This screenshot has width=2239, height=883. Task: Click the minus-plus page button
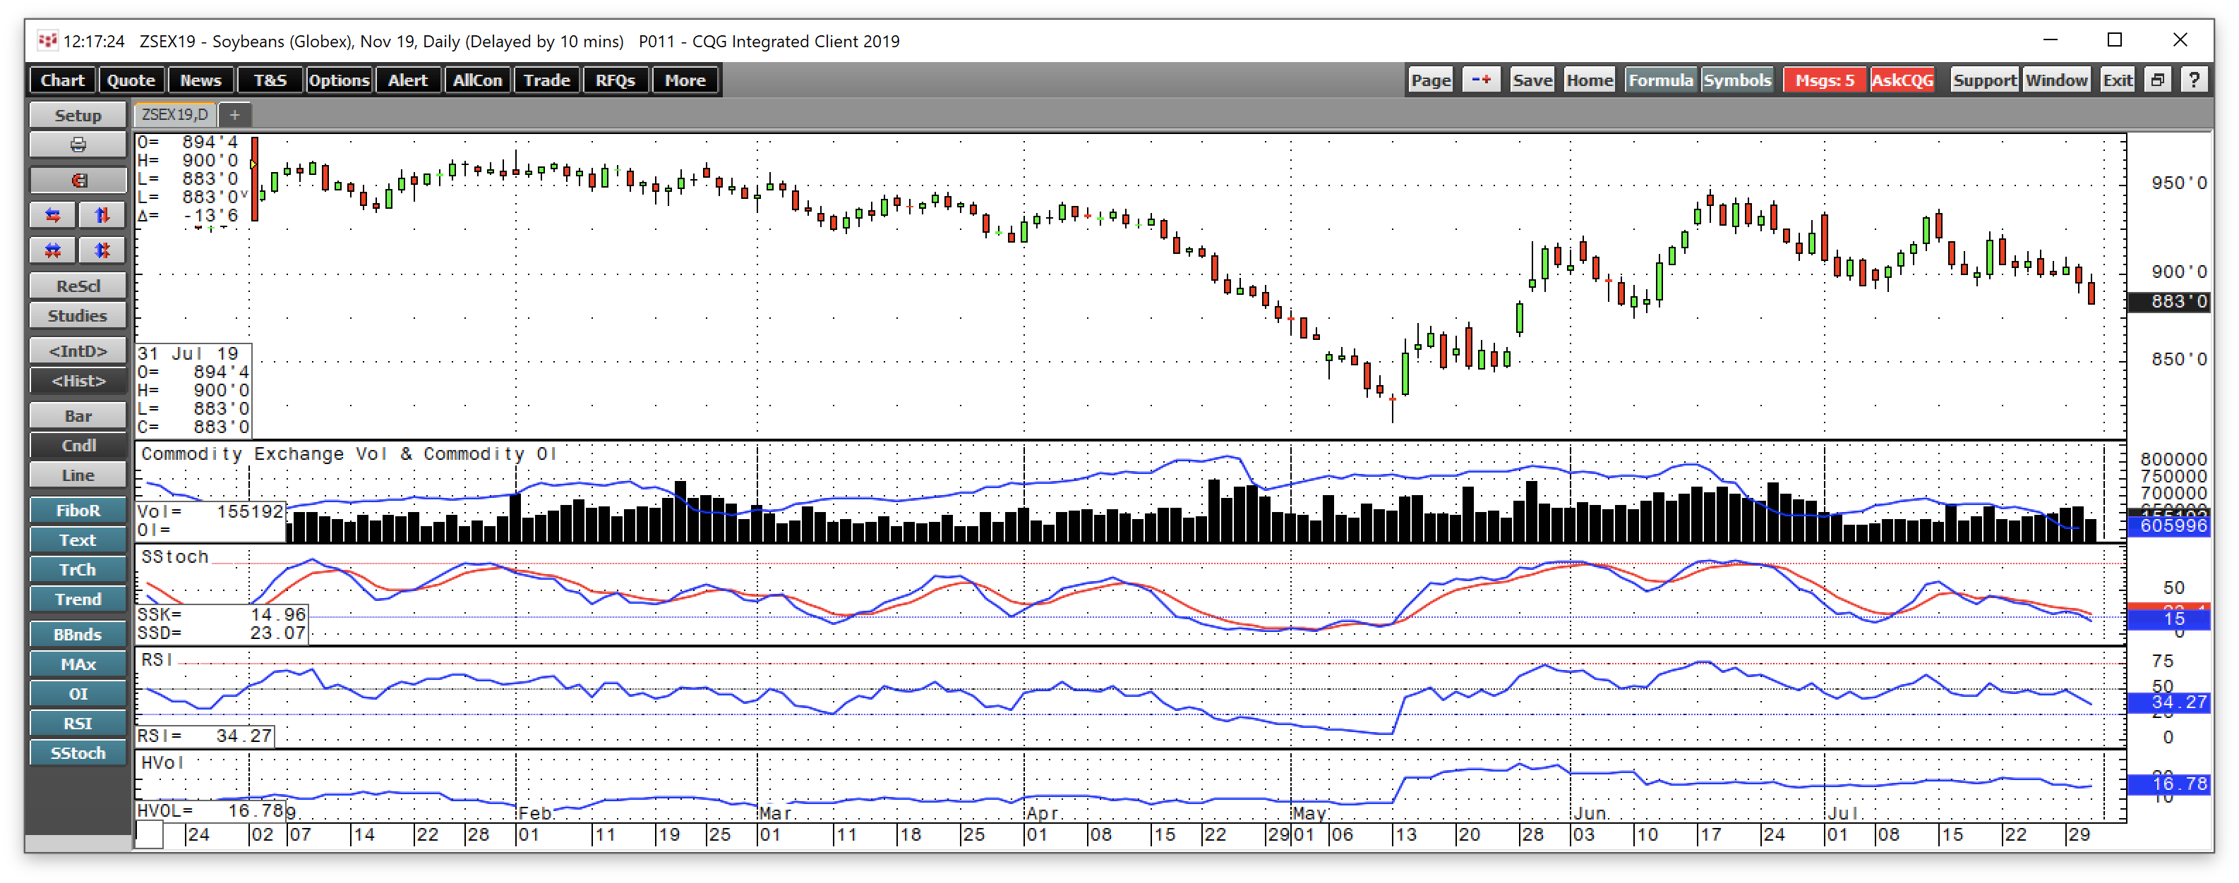pos(1481,80)
